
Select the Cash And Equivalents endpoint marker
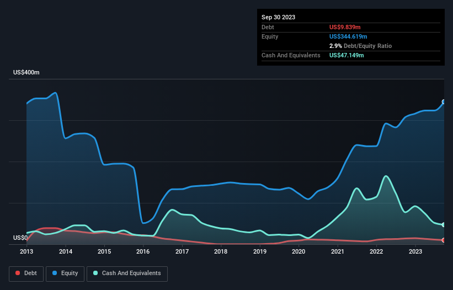tap(444, 225)
